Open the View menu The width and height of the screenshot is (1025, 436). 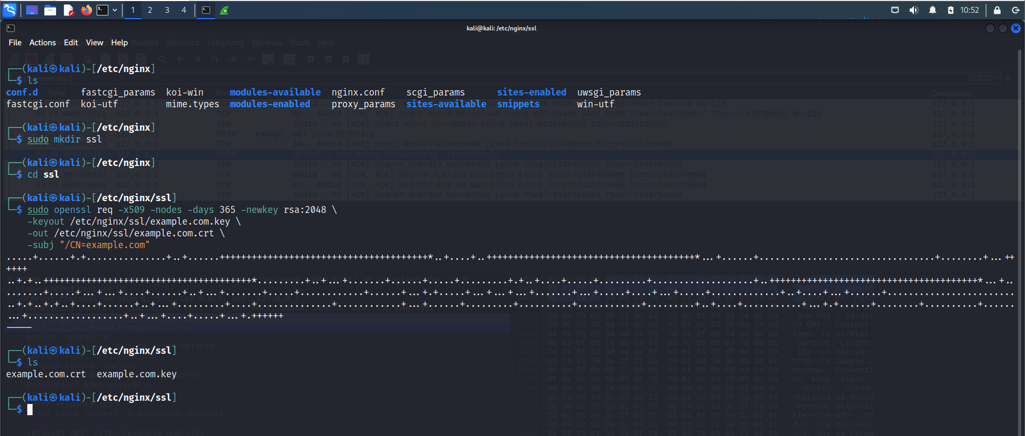pos(94,43)
